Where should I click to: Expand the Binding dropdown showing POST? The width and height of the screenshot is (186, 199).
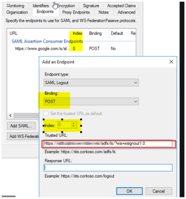tap(91, 101)
